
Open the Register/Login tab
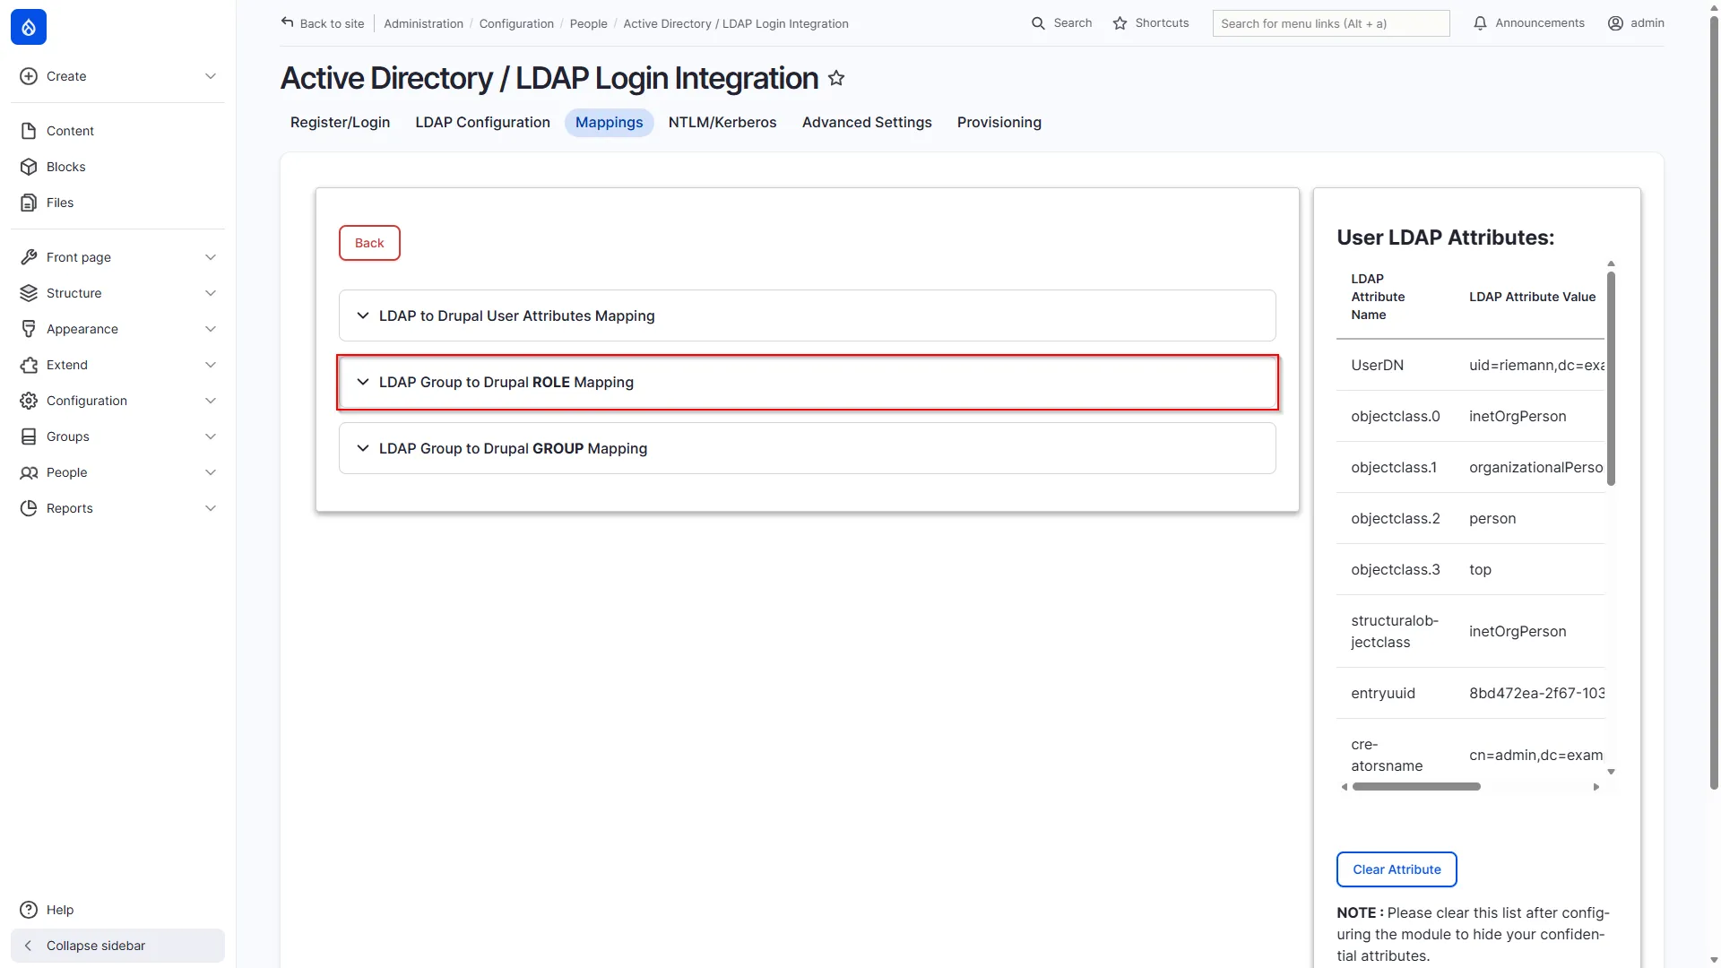(340, 123)
